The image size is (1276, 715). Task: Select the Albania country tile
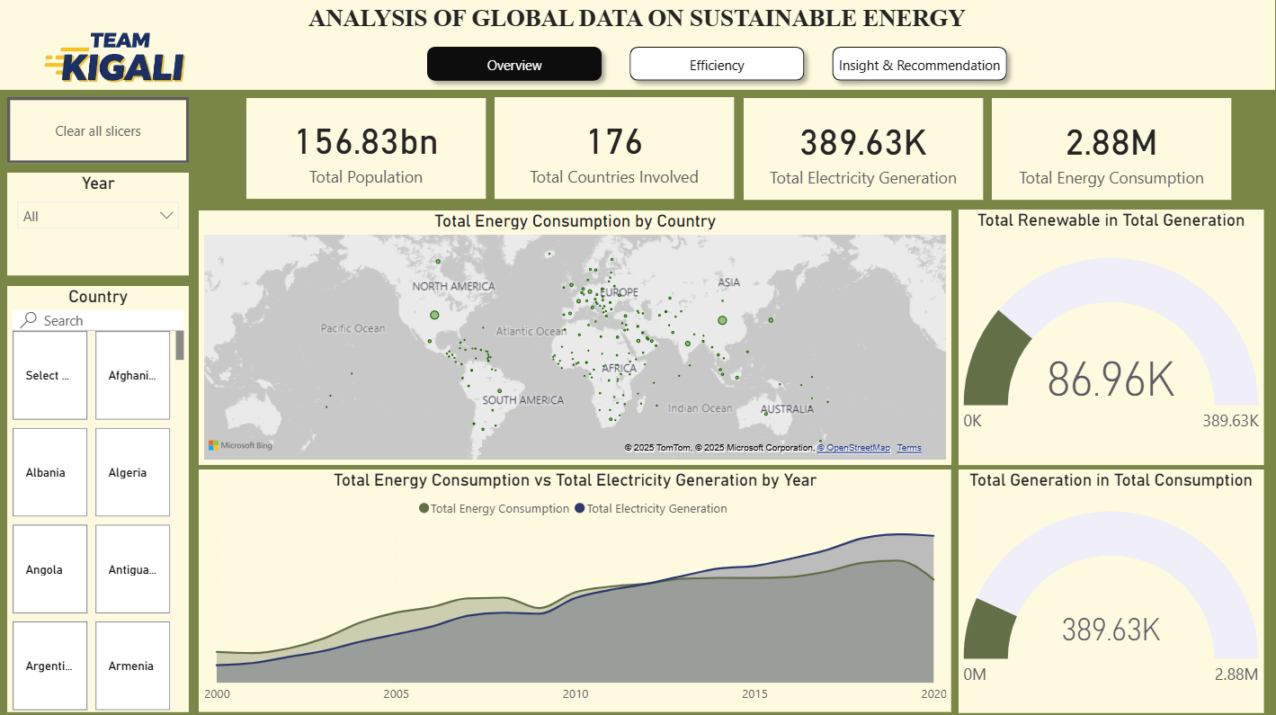(x=49, y=472)
